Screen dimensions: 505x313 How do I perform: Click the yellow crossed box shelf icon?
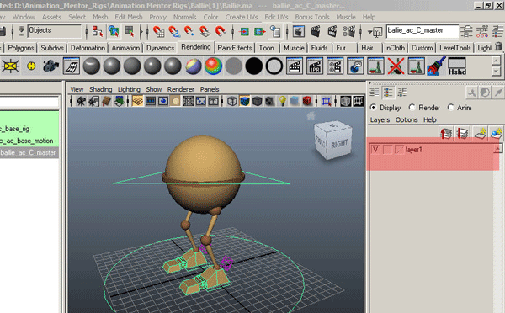pyautogui.click(x=10, y=66)
